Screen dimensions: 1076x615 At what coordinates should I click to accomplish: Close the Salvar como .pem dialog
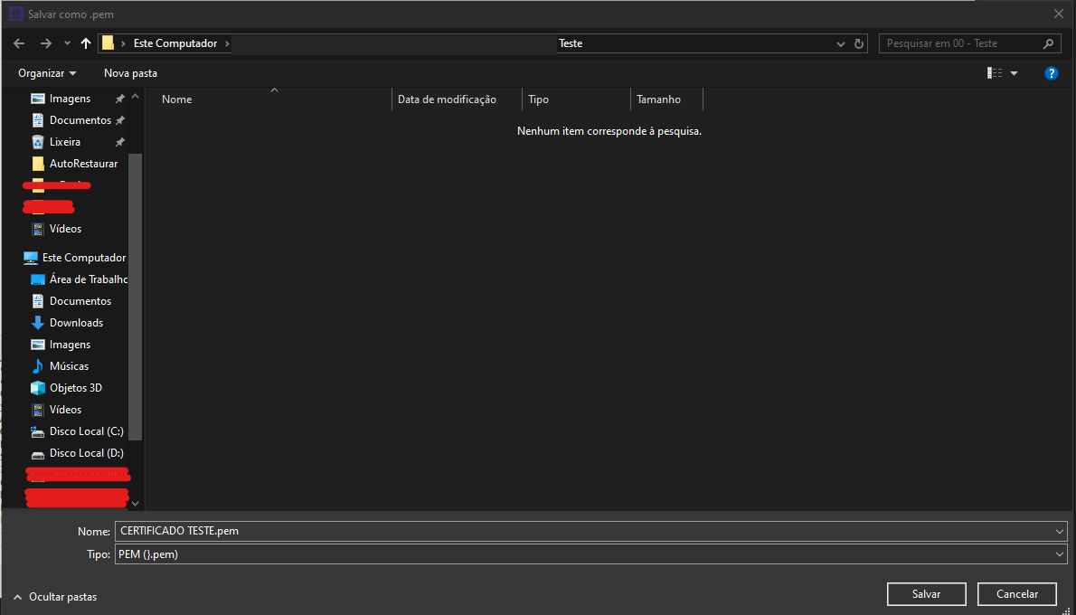tap(1060, 13)
